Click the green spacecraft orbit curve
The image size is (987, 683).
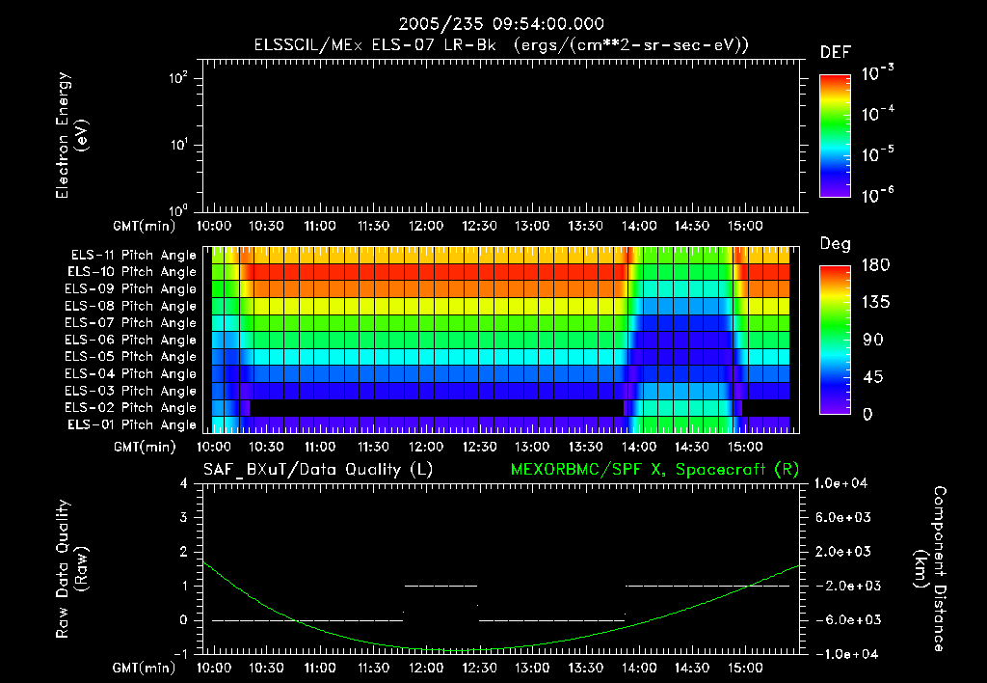coord(501,648)
